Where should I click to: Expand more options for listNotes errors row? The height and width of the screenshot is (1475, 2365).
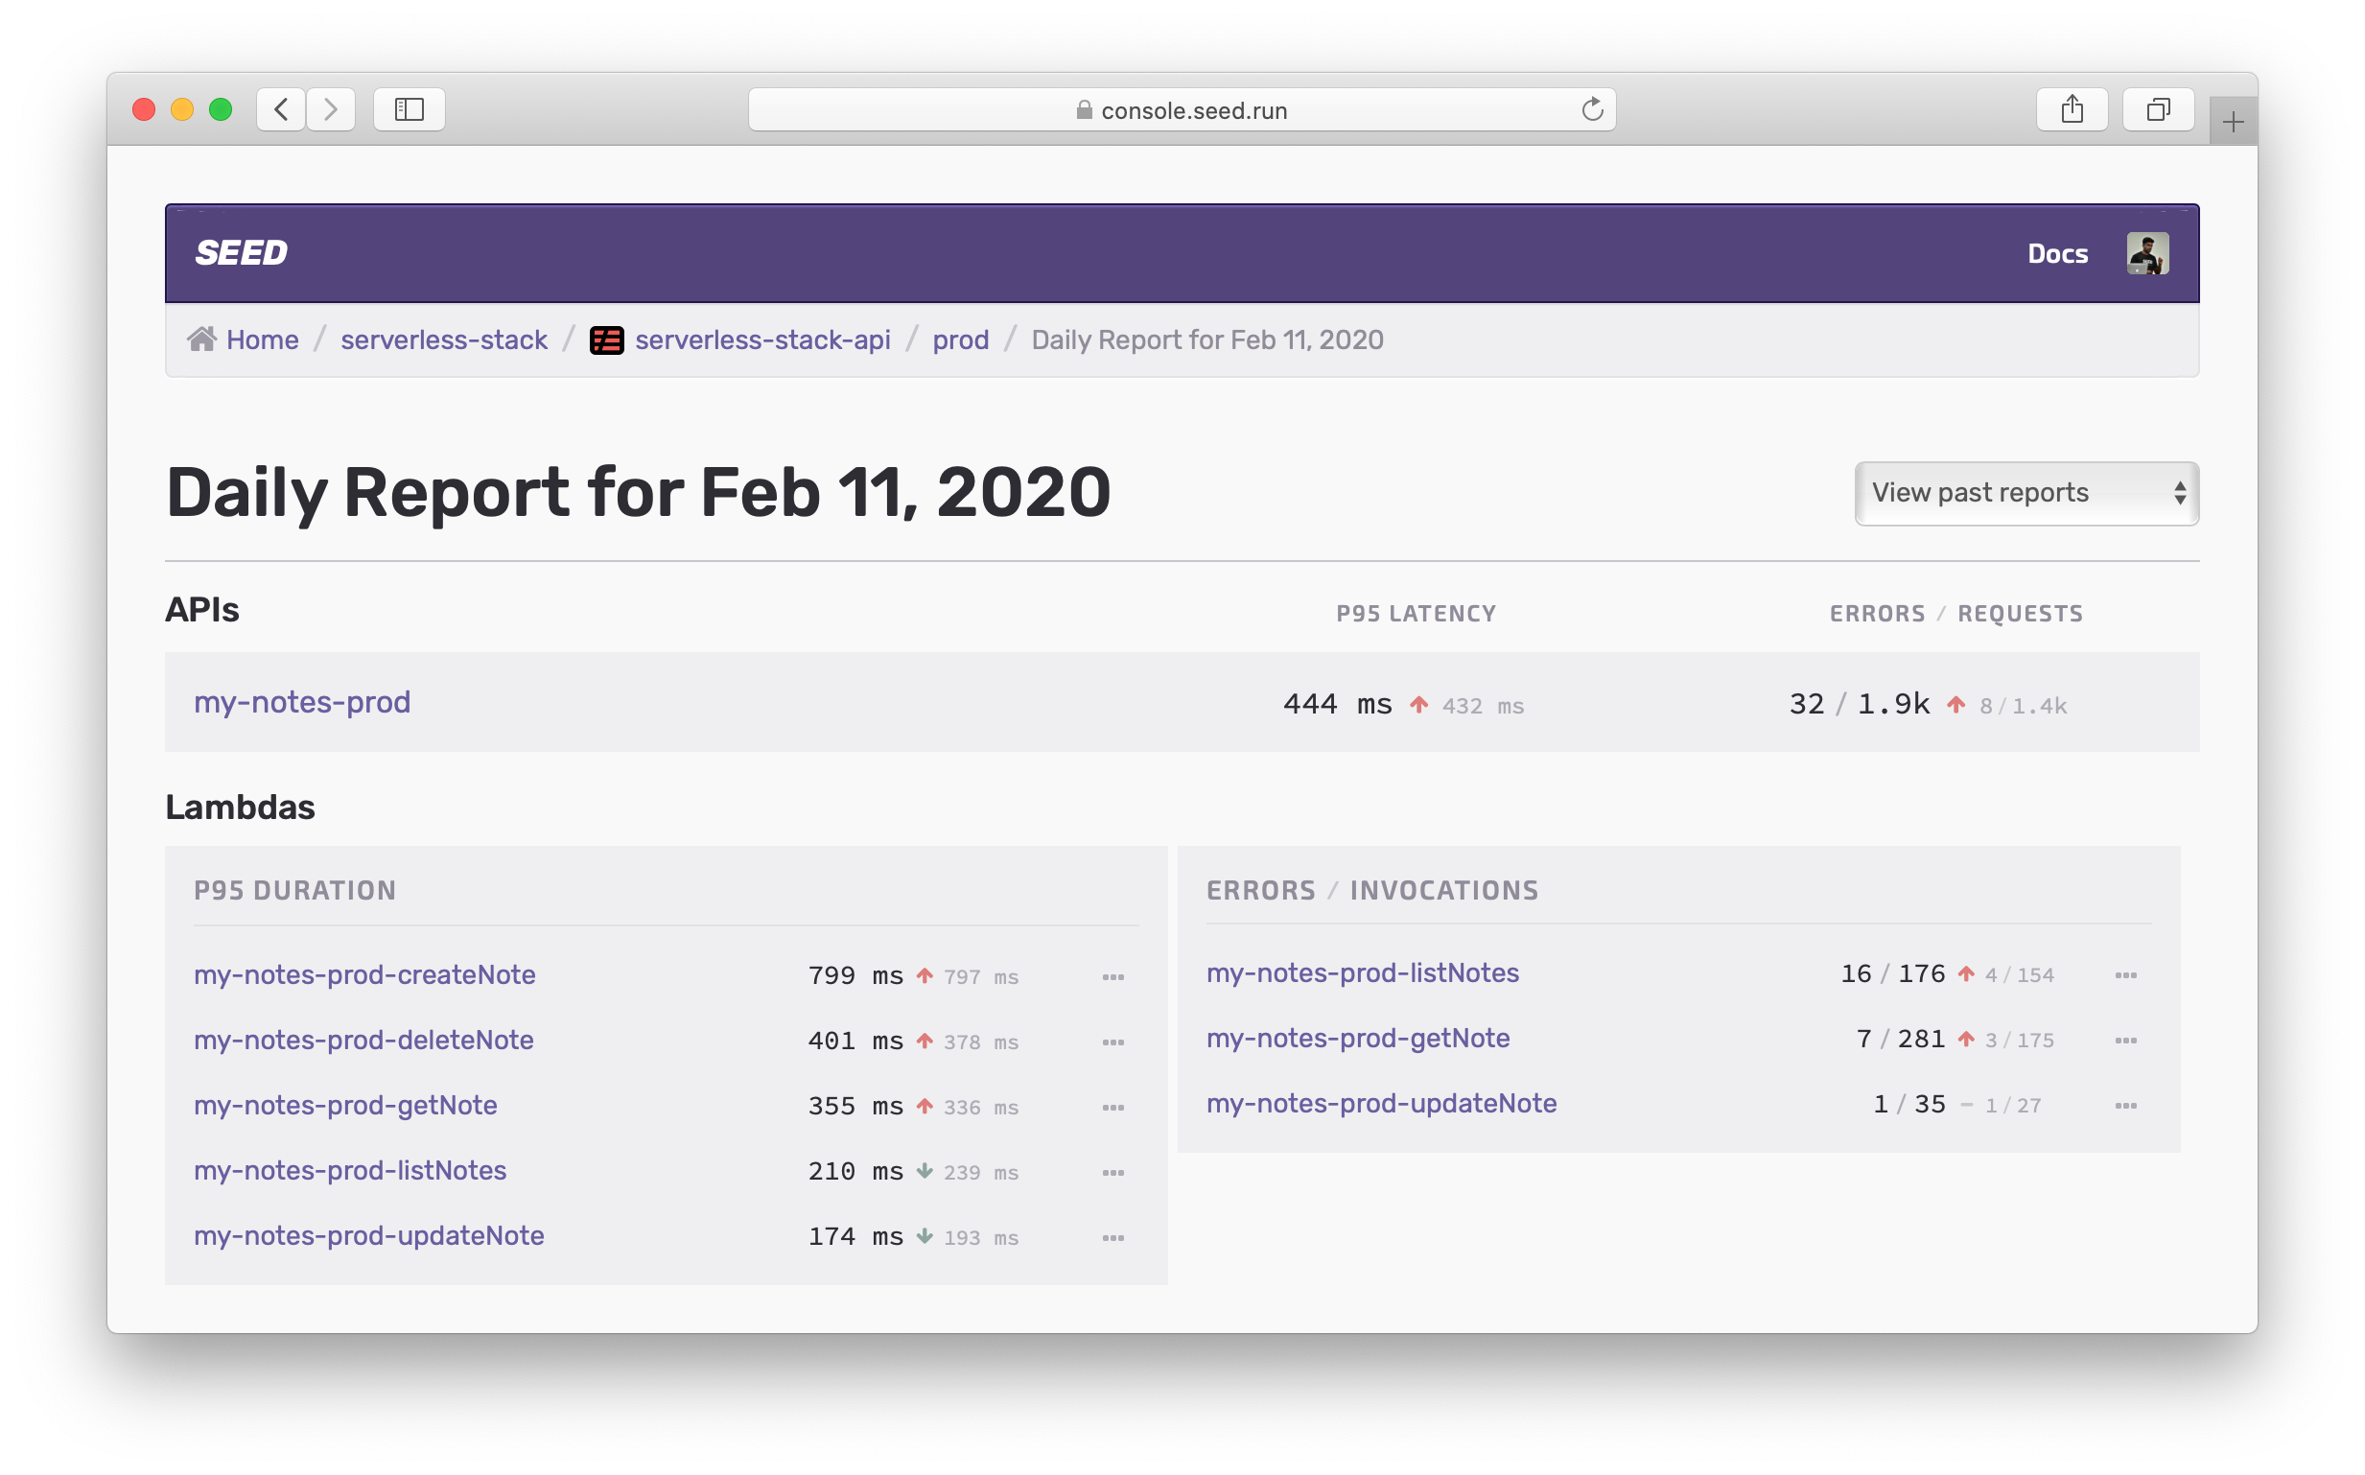coord(2125,975)
